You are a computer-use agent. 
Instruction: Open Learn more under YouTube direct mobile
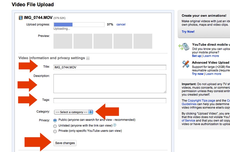pyautogui.click(x=211, y=56)
